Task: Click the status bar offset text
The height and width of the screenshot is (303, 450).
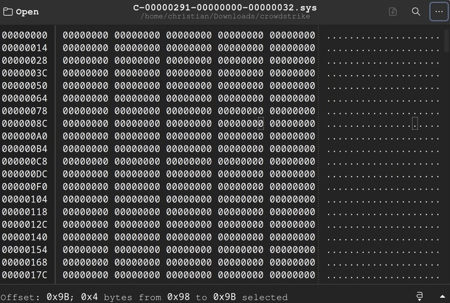Action: 144,297
